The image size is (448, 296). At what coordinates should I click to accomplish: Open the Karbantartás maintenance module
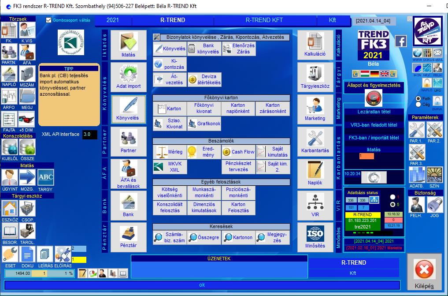(315, 141)
